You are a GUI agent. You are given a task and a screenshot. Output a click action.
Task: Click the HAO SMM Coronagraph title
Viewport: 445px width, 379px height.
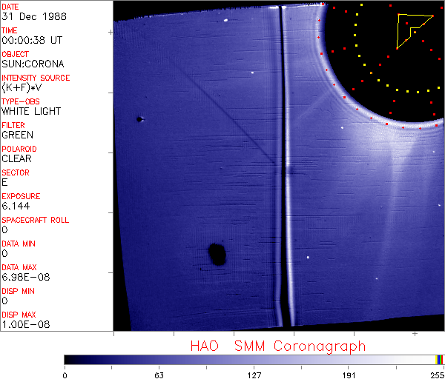tap(278, 346)
